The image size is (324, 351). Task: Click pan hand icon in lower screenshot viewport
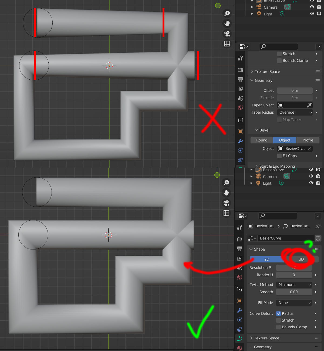pyautogui.click(x=226, y=193)
